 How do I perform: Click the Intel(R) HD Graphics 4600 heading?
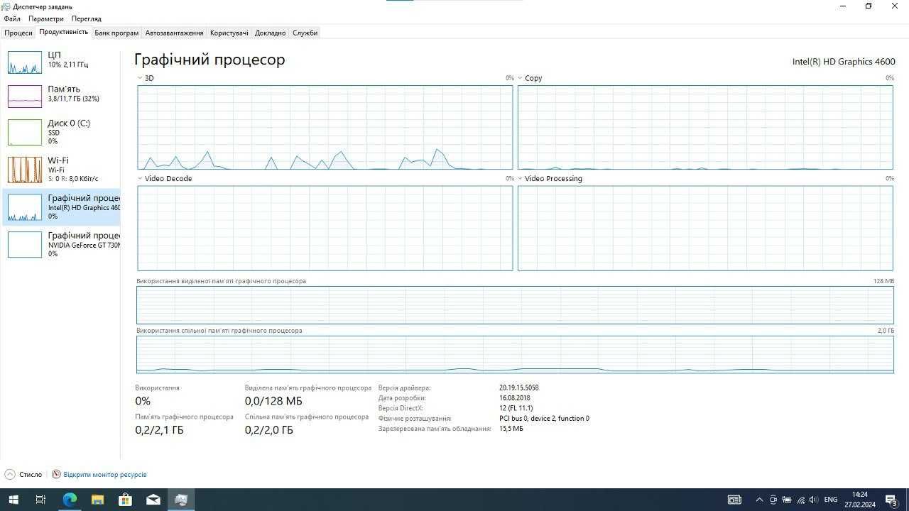coord(844,62)
